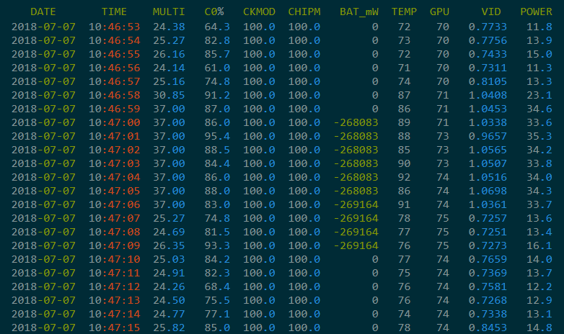
Task: Click the POWER value 35.3
Action: (539, 136)
